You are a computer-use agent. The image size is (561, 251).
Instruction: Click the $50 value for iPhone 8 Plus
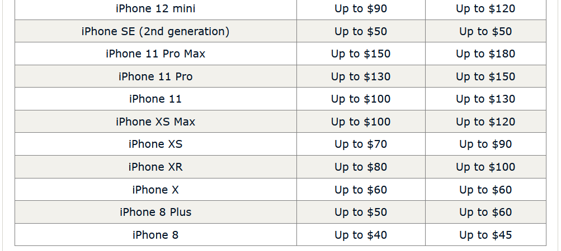point(361,212)
